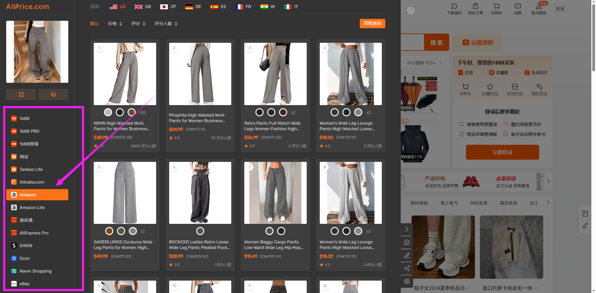Select JP country flag filter
Viewport: 596px width, 293px height.
pos(168,7)
